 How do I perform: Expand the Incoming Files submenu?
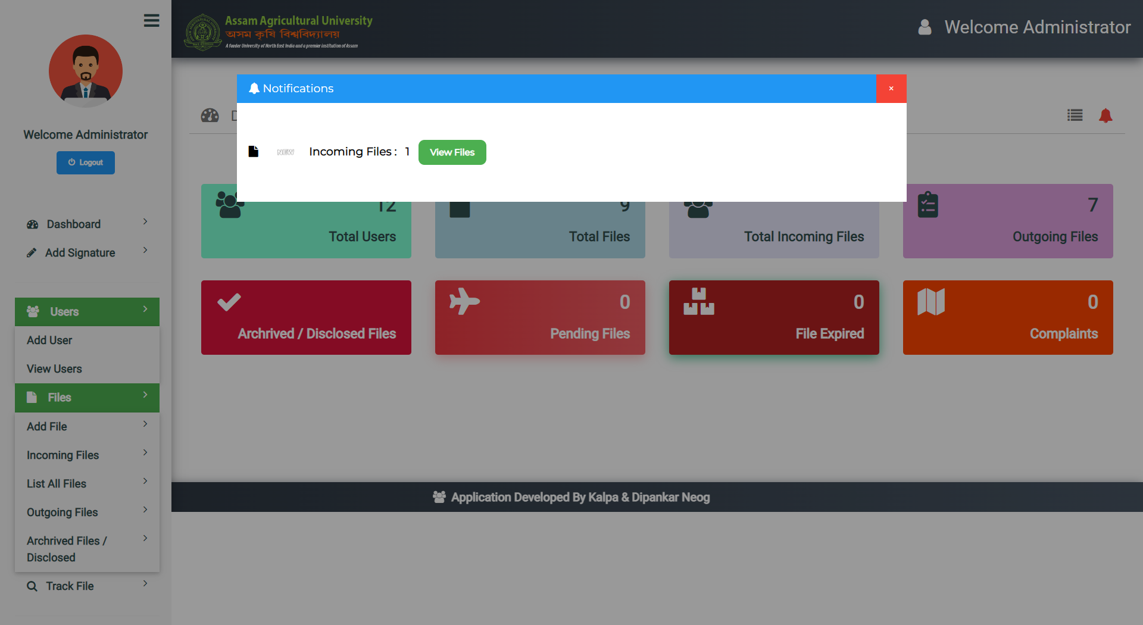(87, 455)
